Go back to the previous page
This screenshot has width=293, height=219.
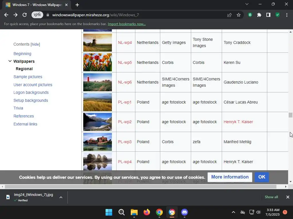click(x=6, y=15)
